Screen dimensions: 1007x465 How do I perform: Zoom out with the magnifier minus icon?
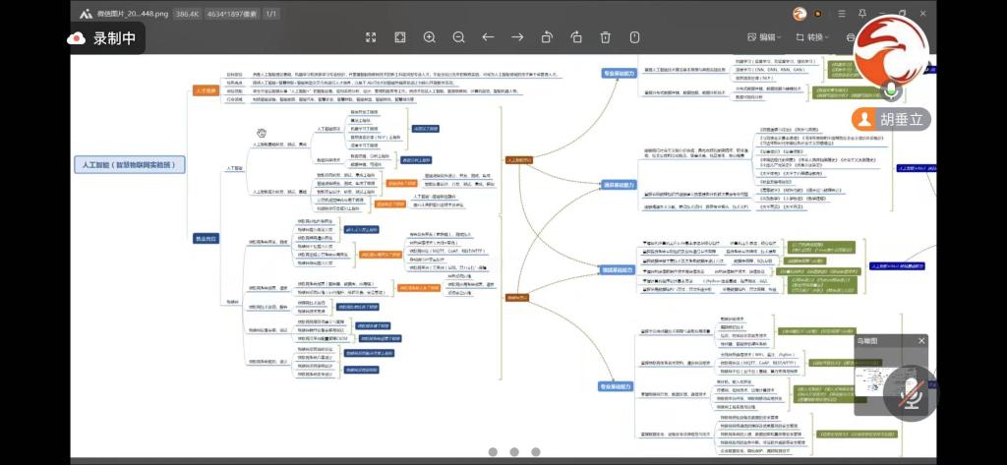[x=458, y=37]
